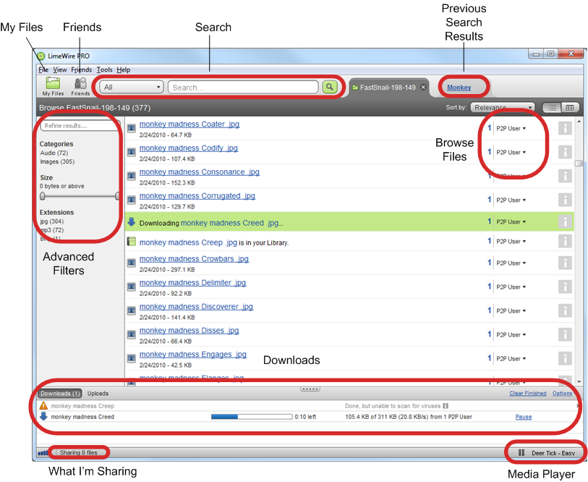Image resolution: width=588 pixels, height=482 pixels.
Task: Open monkey madness Disses .jpg link
Action: [189, 331]
